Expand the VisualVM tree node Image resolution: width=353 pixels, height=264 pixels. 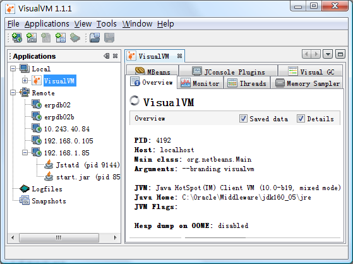coord(25,80)
